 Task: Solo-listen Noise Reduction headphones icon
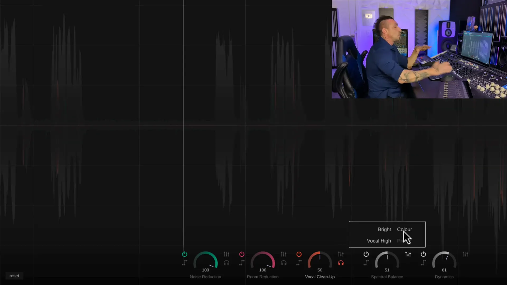click(x=226, y=263)
